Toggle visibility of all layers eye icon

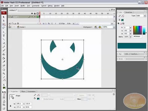click(32, 14)
